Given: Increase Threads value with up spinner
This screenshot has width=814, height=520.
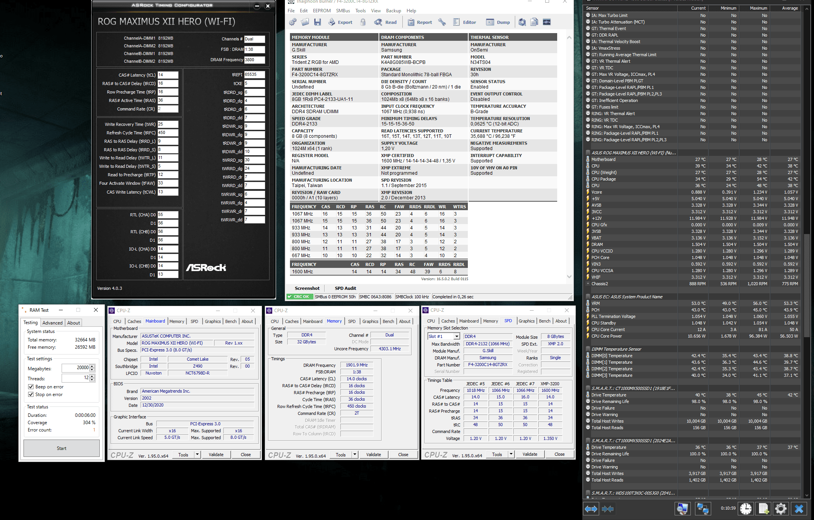Looking at the screenshot, I should pyautogui.click(x=92, y=376).
